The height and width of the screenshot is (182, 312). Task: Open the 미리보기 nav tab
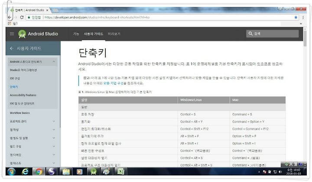point(114,34)
